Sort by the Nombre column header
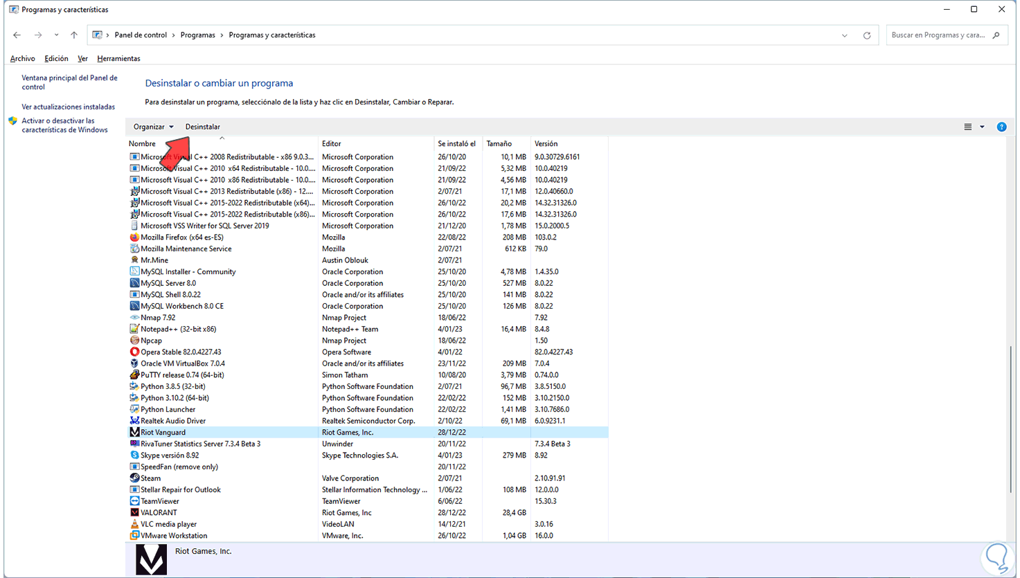 click(x=222, y=144)
